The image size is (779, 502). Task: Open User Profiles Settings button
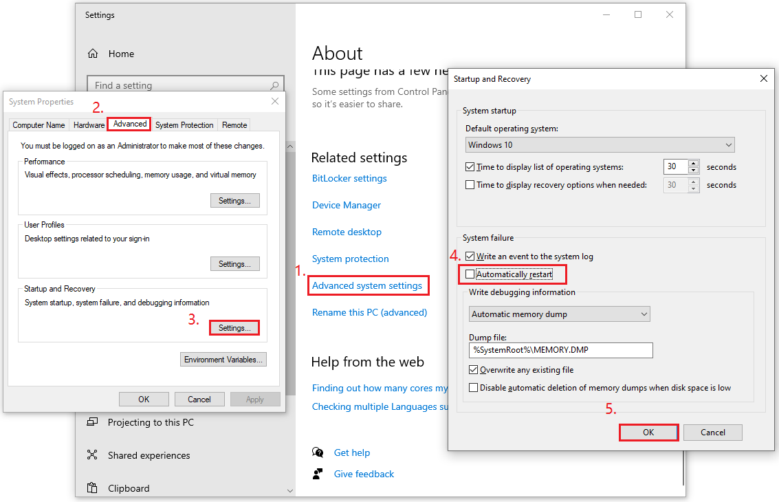pyautogui.click(x=234, y=264)
